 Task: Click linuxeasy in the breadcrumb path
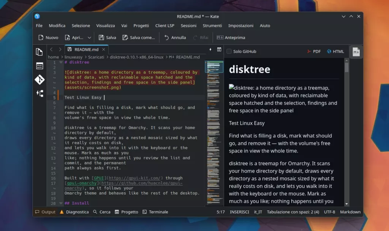tap(73, 57)
